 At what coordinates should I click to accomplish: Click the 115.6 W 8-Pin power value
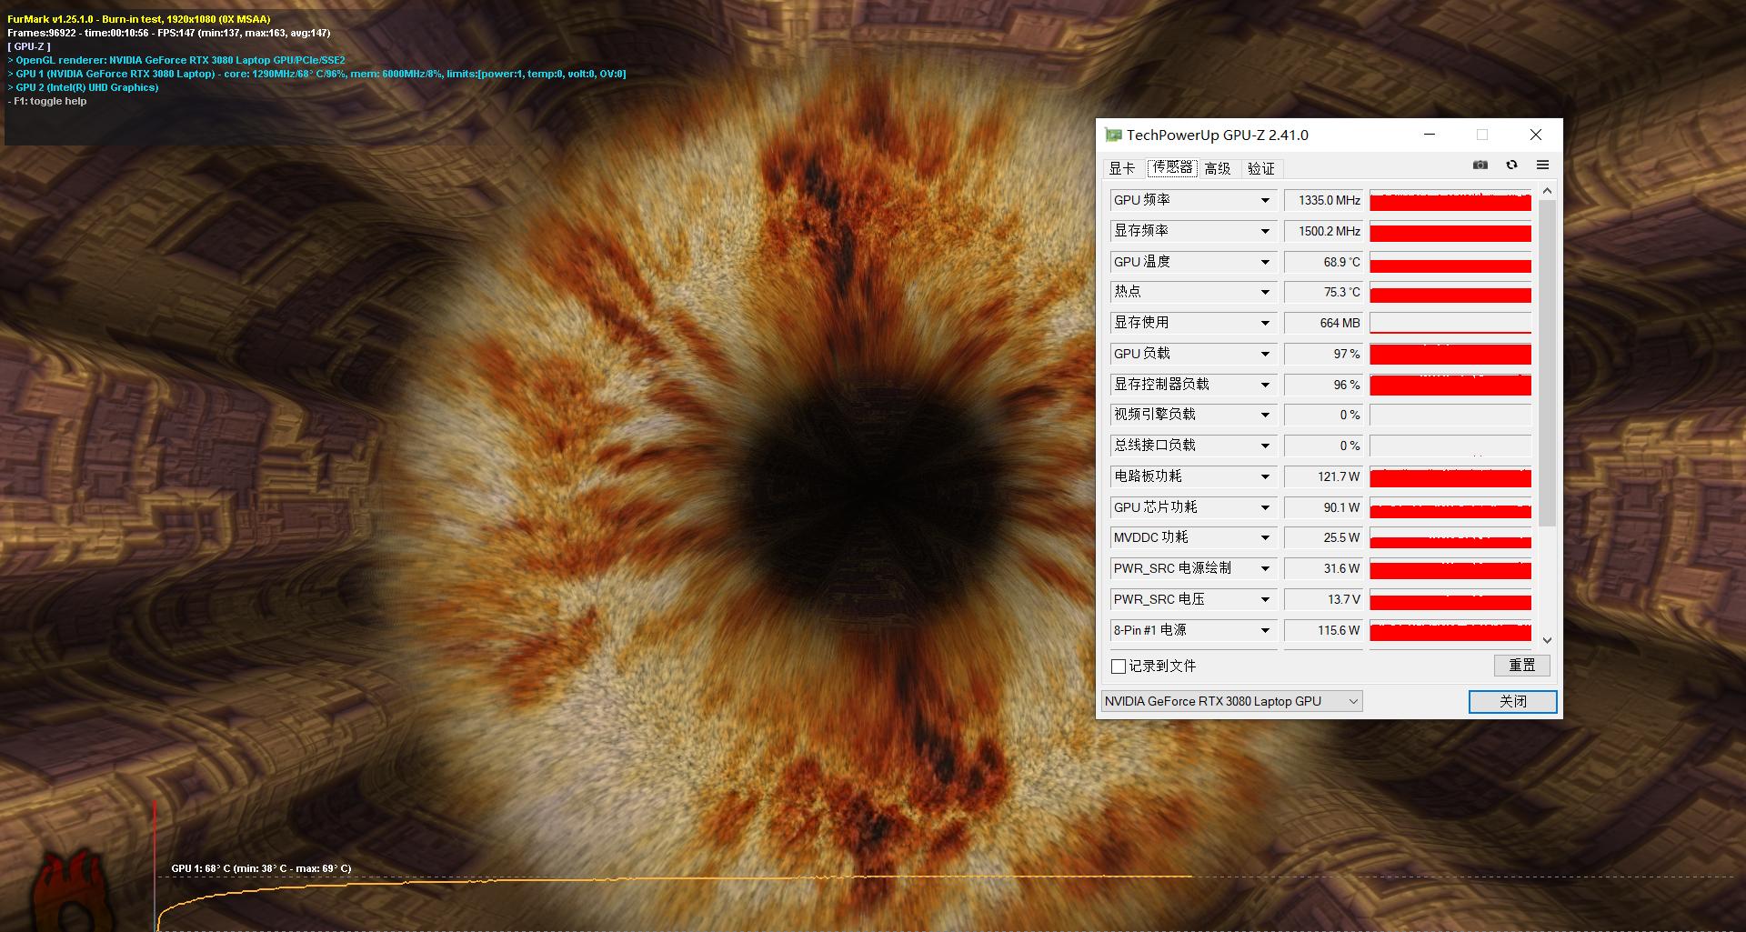pos(1323,630)
